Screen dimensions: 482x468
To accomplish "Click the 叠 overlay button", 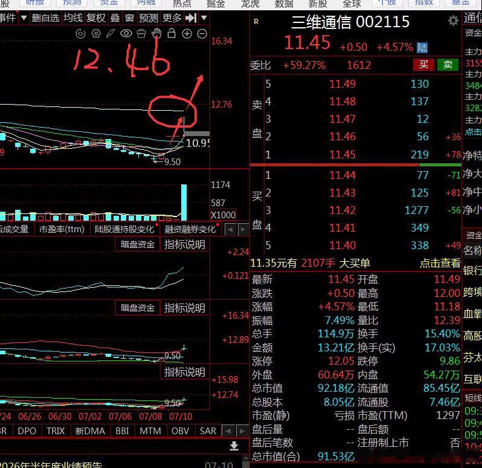I will [115, 18].
